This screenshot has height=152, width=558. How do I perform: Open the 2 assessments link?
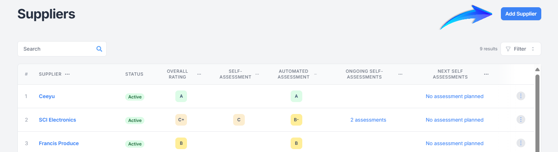(368, 120)
